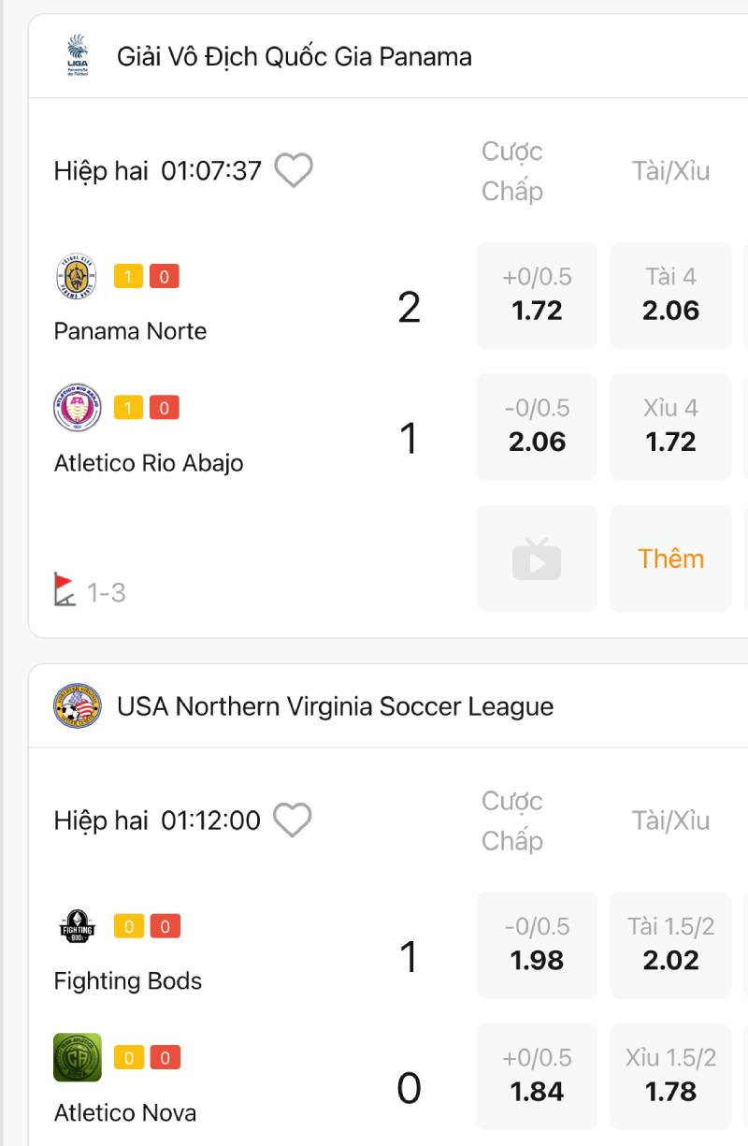Click the Atletico Nova team logo
The image size is (748, 1146).
coord(77,1058)
